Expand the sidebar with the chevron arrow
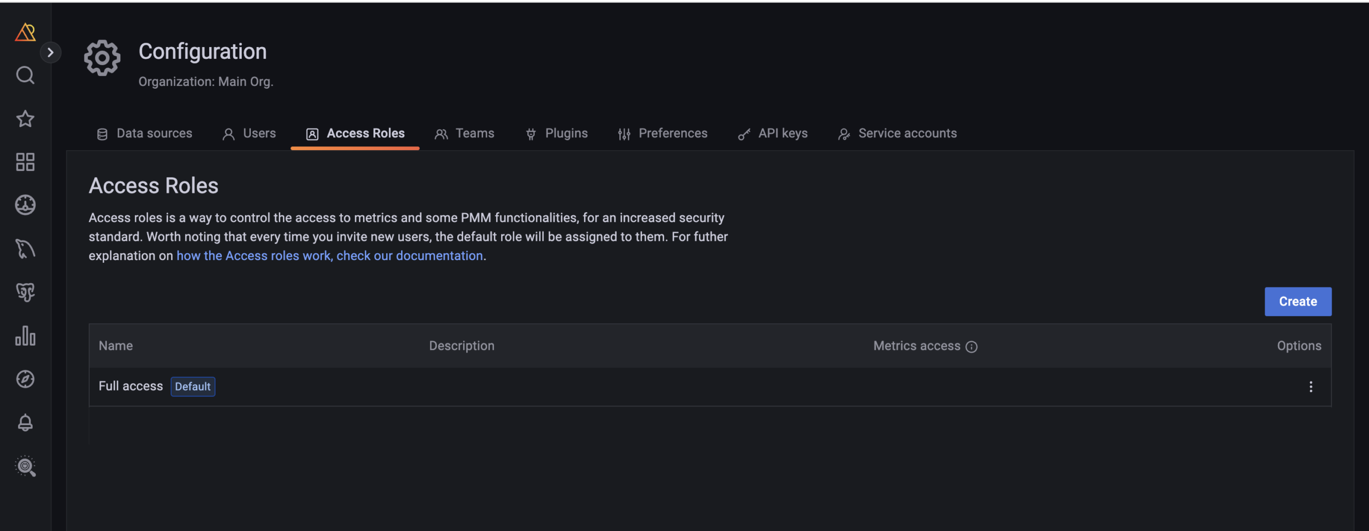Image resolution: width=1369 pixels, height=531 pixels. [x=50, y=52]
